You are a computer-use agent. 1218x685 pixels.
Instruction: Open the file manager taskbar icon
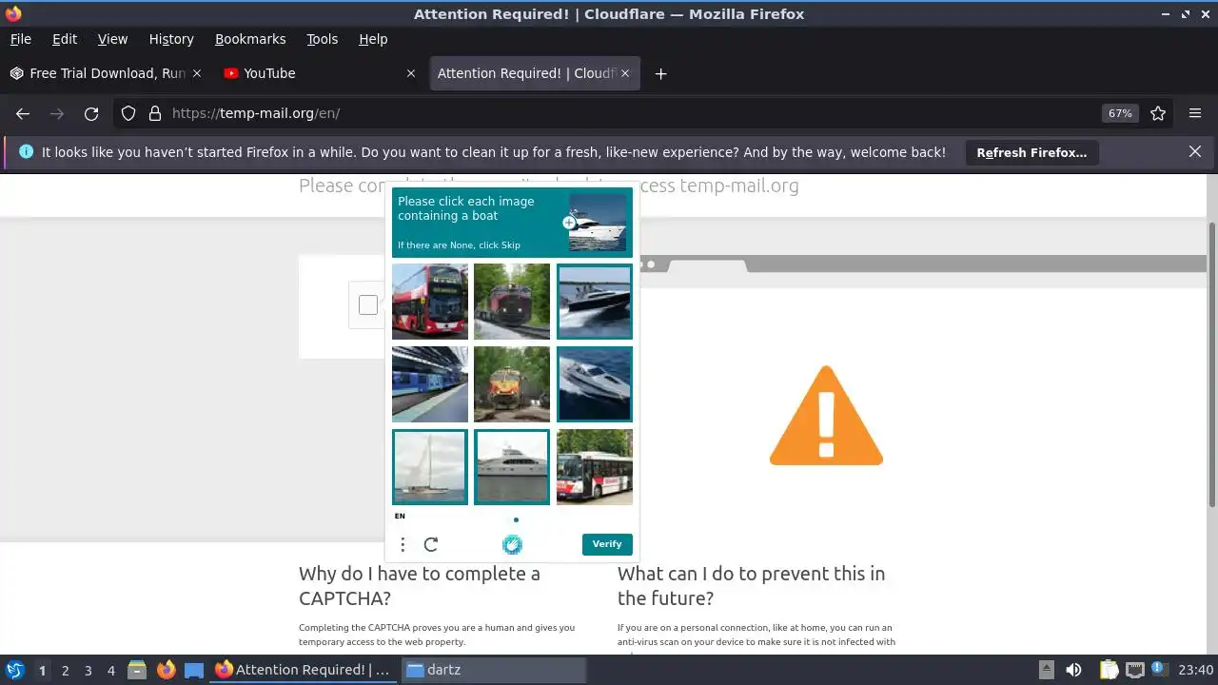click(x=136, y=670)
